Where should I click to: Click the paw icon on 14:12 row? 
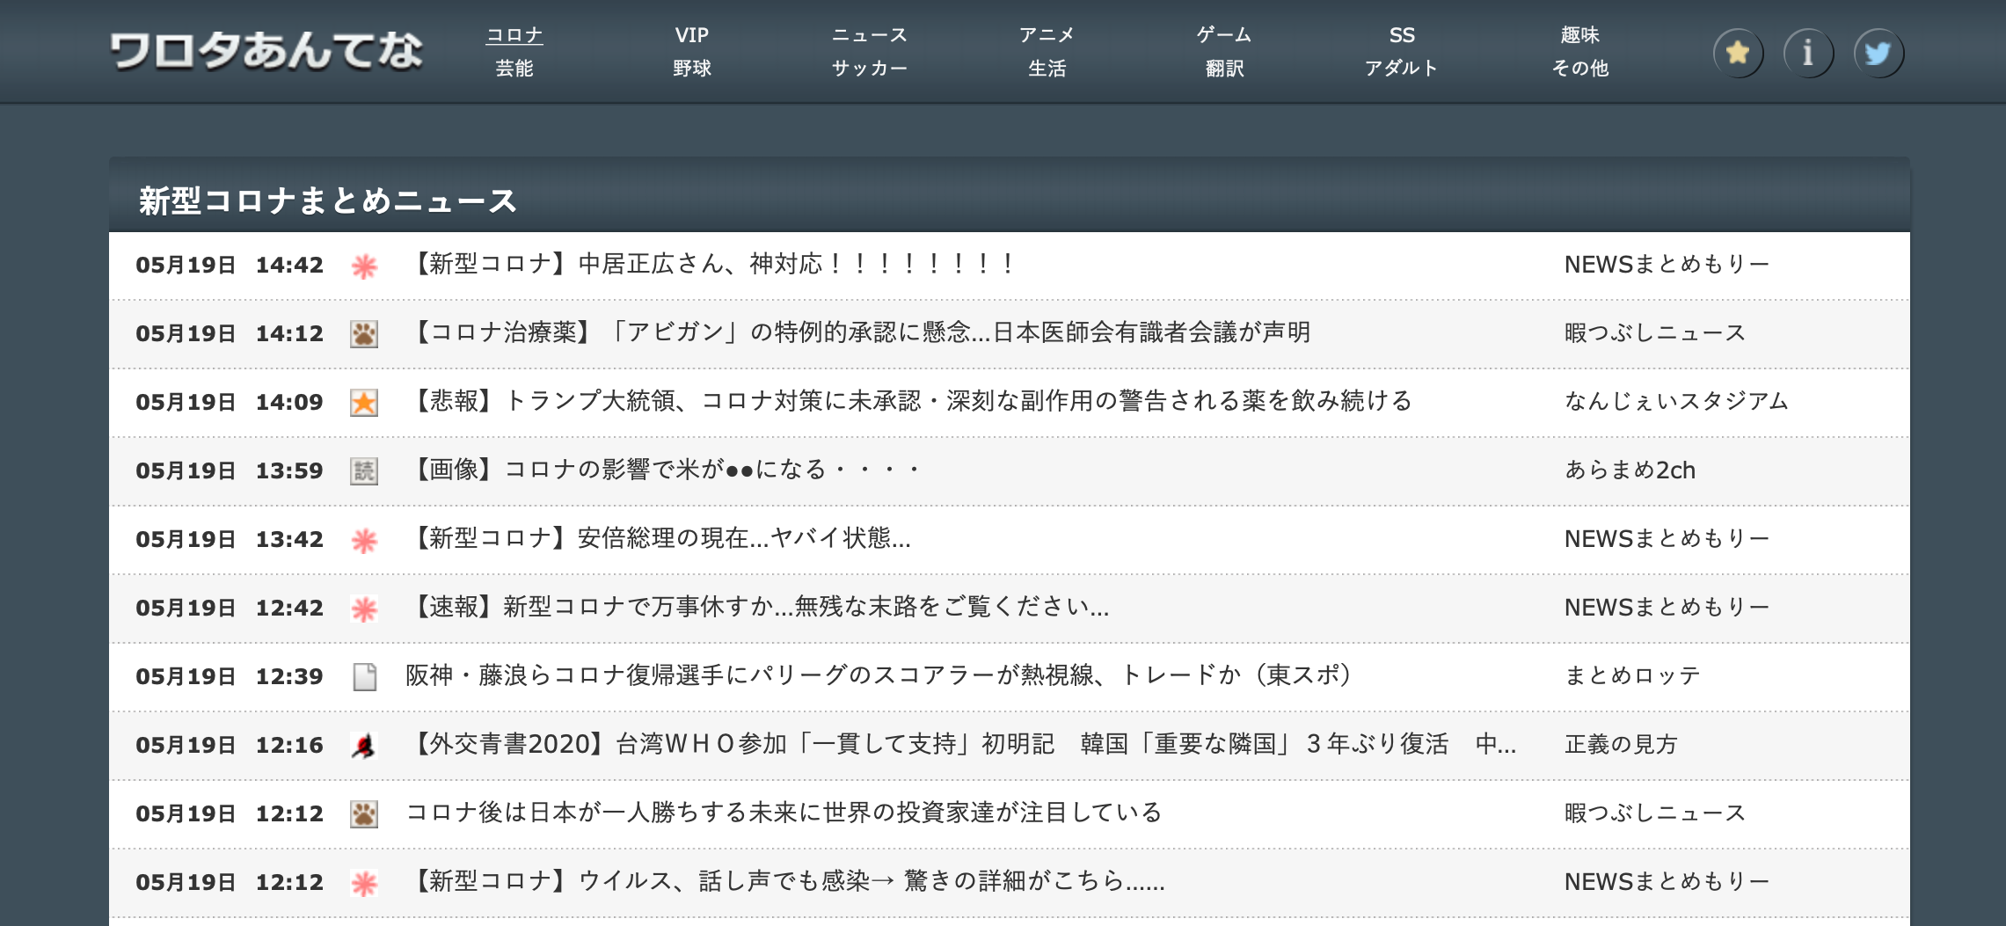pyautogui.click(x=364, y=334)
